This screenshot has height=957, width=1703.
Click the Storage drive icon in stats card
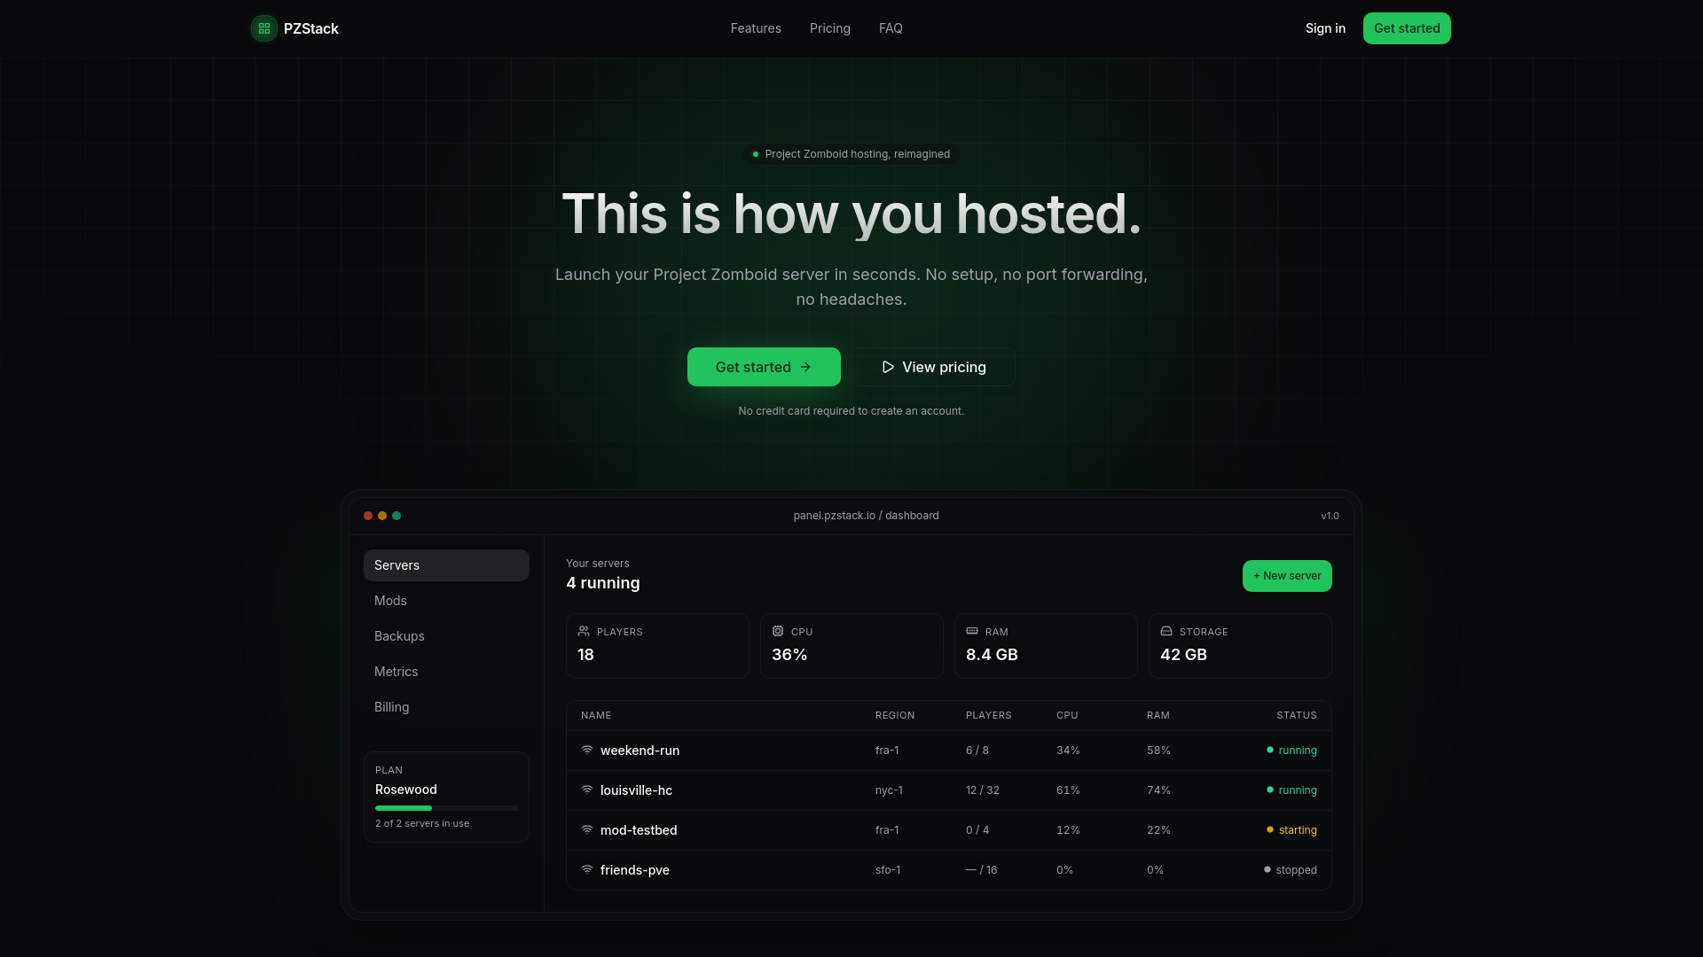coord(1166,631)
